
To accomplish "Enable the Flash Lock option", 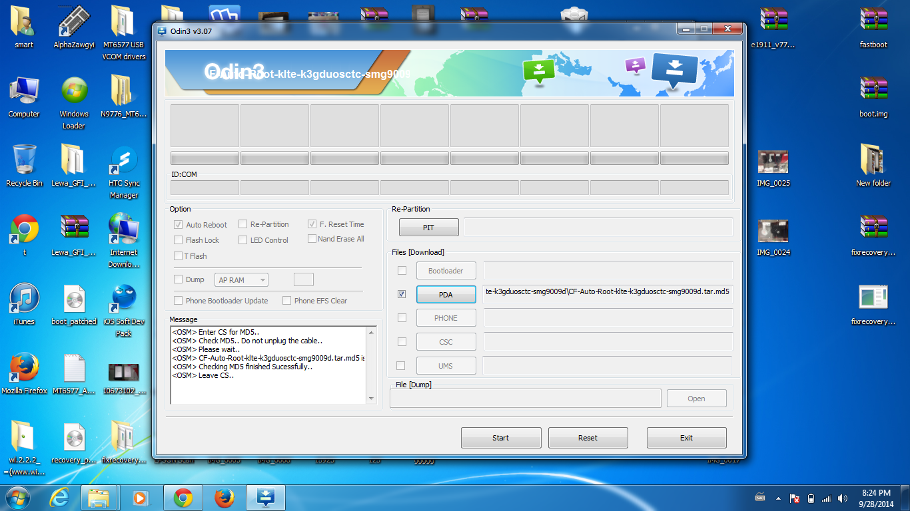I will [x=178, y=240].
